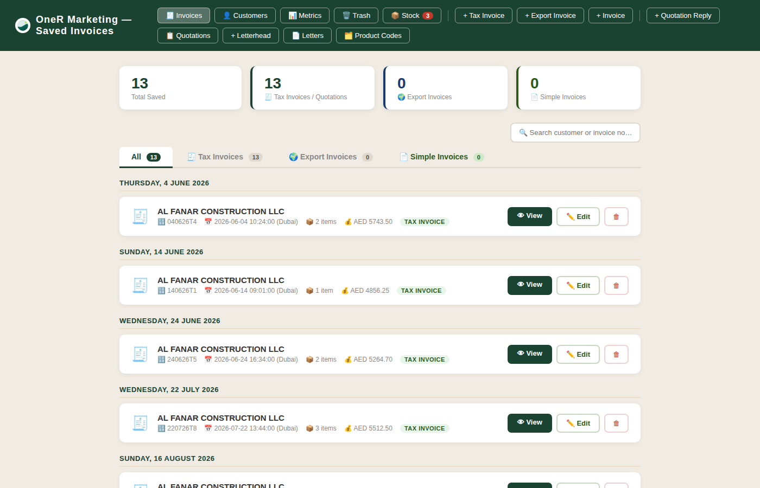Go to the Customers page

(x=245, y=16)
